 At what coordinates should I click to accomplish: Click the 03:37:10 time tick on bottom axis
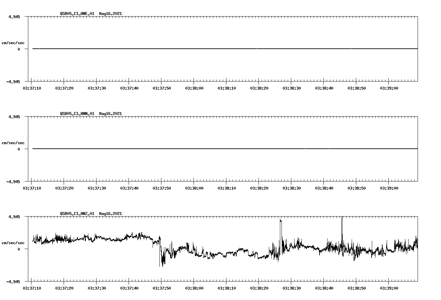click(31, 288)
